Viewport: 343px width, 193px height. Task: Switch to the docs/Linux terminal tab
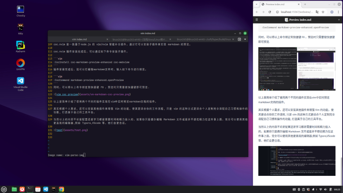pyautogui.click(x=140, y=39)
